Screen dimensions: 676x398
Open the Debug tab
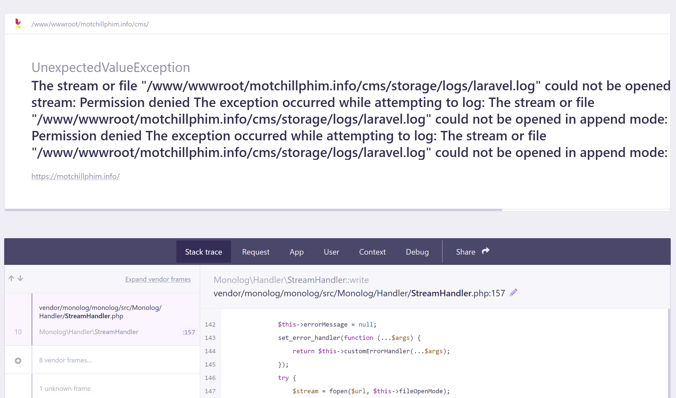click(417, 252)
